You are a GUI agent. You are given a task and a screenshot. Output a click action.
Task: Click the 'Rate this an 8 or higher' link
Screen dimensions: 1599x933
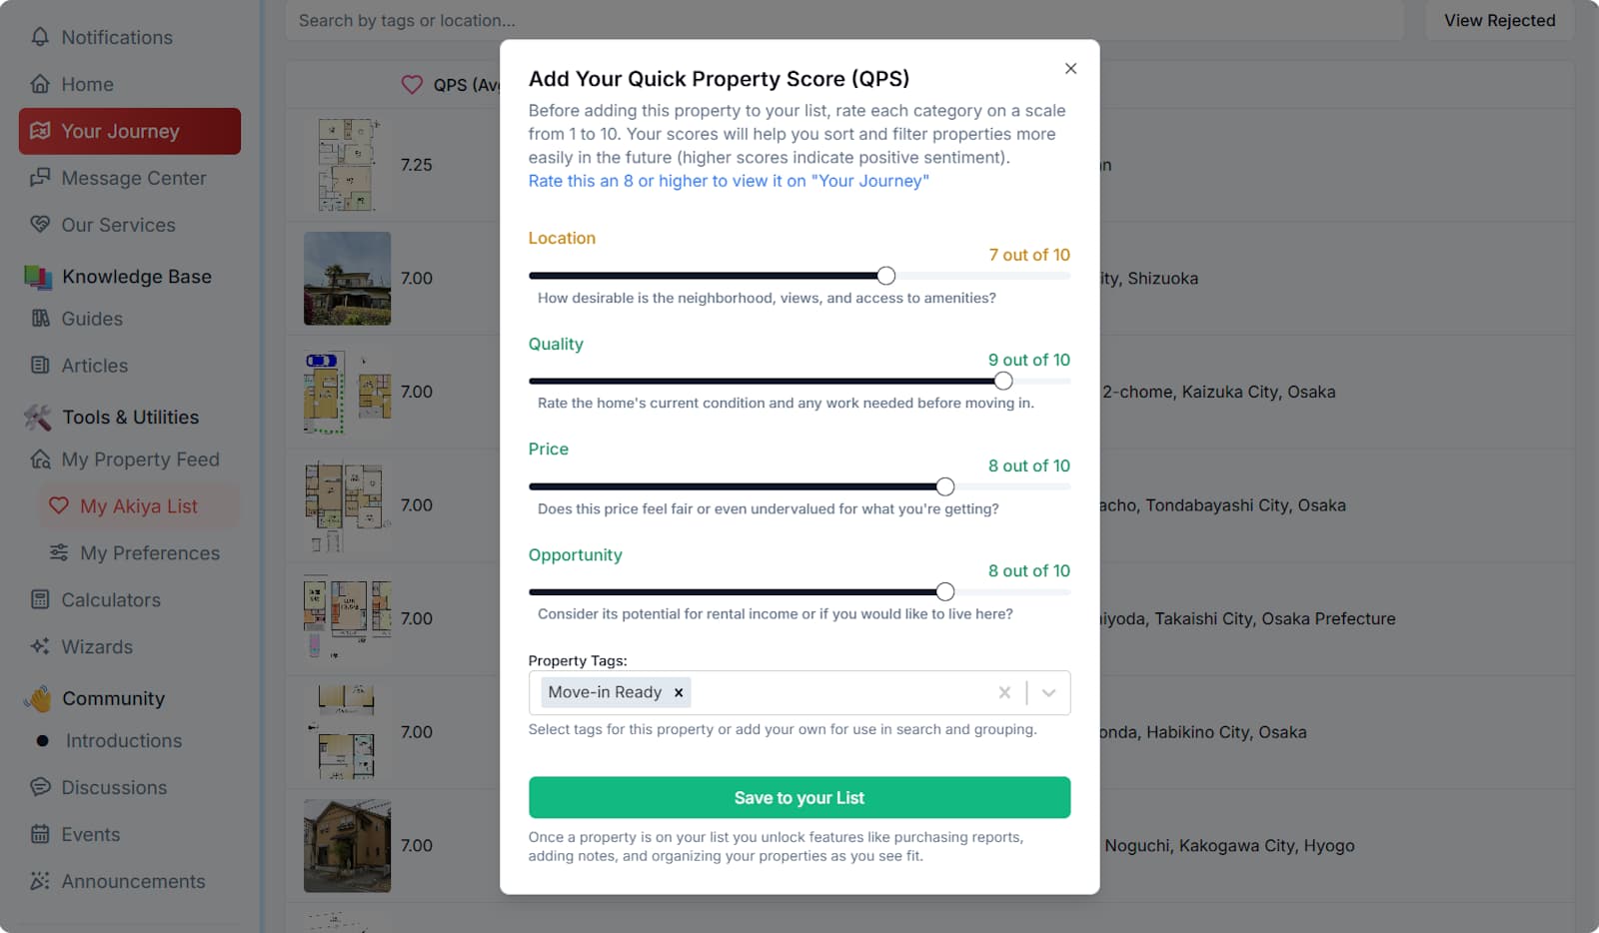[729, 181]
